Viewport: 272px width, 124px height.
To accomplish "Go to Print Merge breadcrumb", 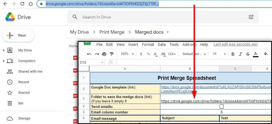I will point(112,32).
